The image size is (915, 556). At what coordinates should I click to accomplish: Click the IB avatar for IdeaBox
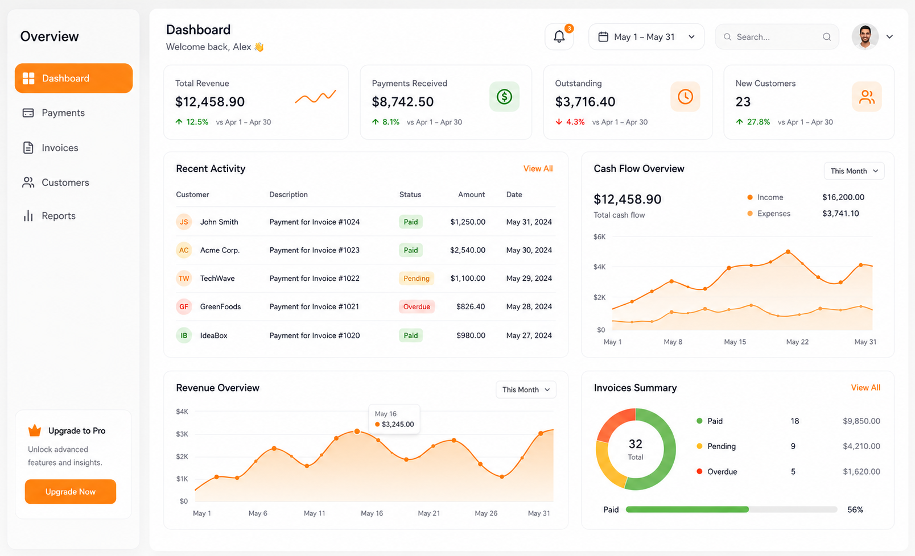tap(184, 335)
